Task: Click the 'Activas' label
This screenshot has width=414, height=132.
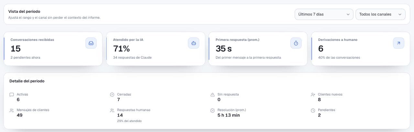Action: [22, 94]
